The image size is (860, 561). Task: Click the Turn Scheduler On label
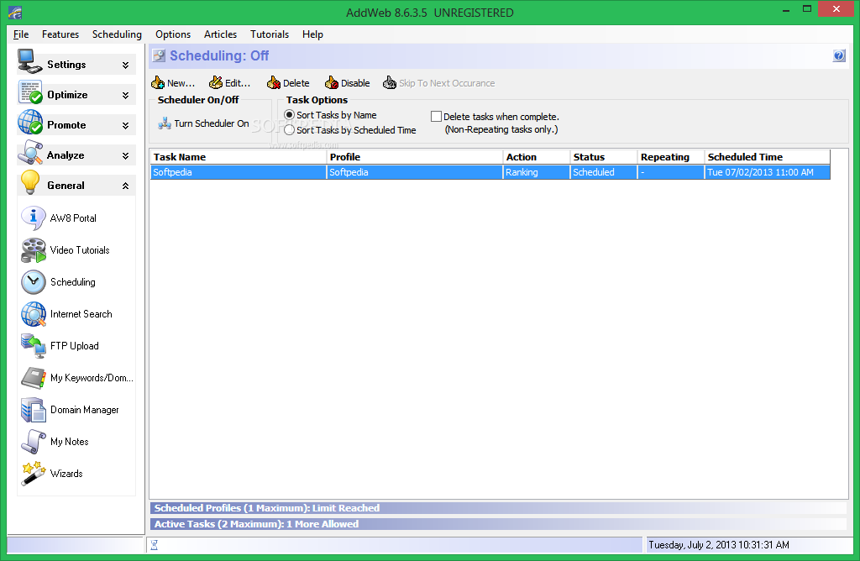click(212, 123)
